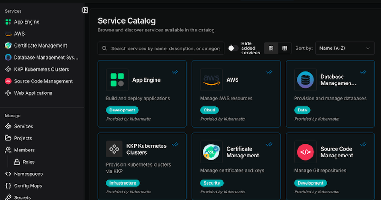The height and width of the screenshot is (200, 381).
Task: Click the AWS logo in the AWS card
Action: pos(211,80)
